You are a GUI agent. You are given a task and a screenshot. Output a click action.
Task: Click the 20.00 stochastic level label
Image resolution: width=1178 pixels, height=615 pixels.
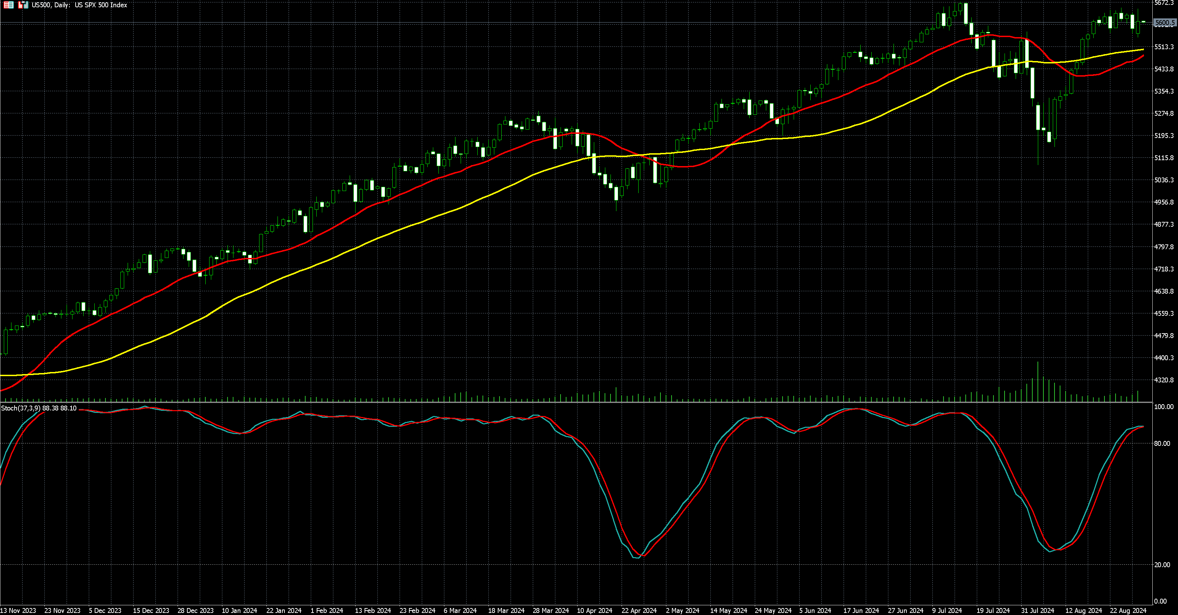(x=1162, y=565)
